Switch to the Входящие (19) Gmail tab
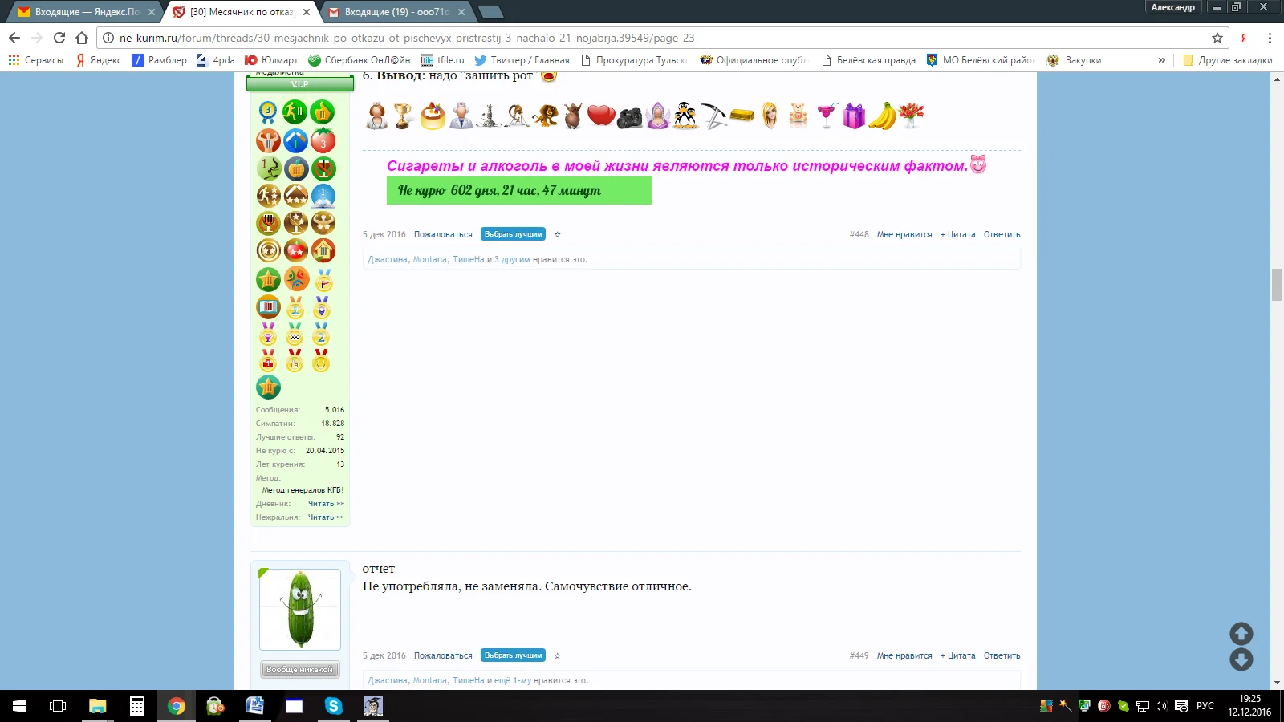1284x722 pixels. click(x=396, y=12)
